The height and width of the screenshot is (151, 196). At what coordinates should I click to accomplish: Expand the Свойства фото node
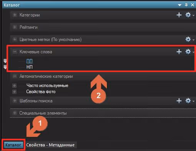(14, 92)
